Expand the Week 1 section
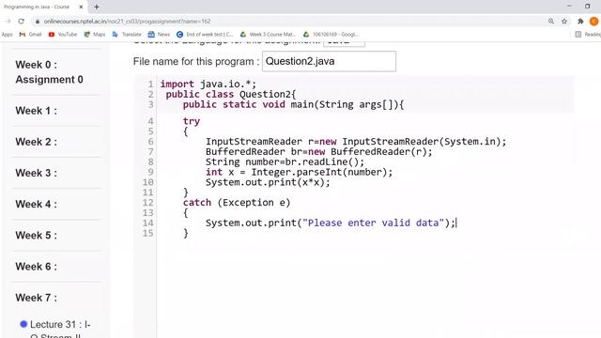 pyautogui.click(x=36, y=111)
